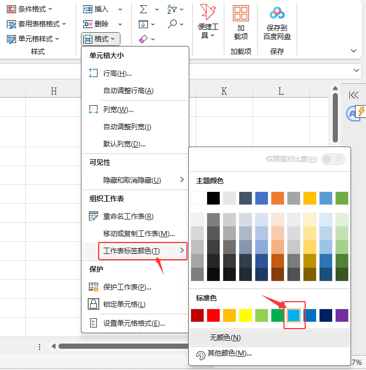Screen dimensions: 366x370
Task: Click Save to Baidu Netdisk icon
Action: 277,13
